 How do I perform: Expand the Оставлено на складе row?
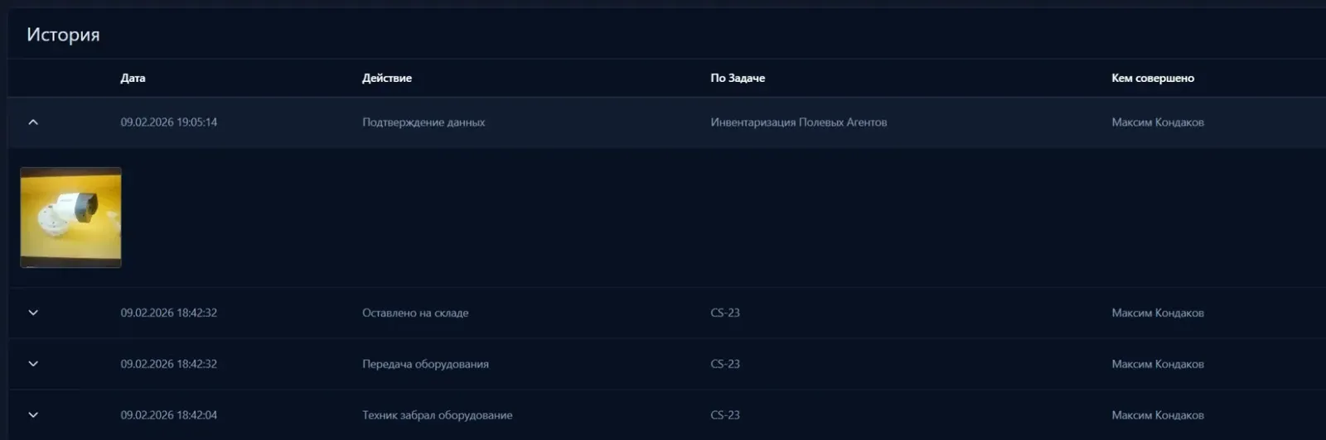point(33,313)
